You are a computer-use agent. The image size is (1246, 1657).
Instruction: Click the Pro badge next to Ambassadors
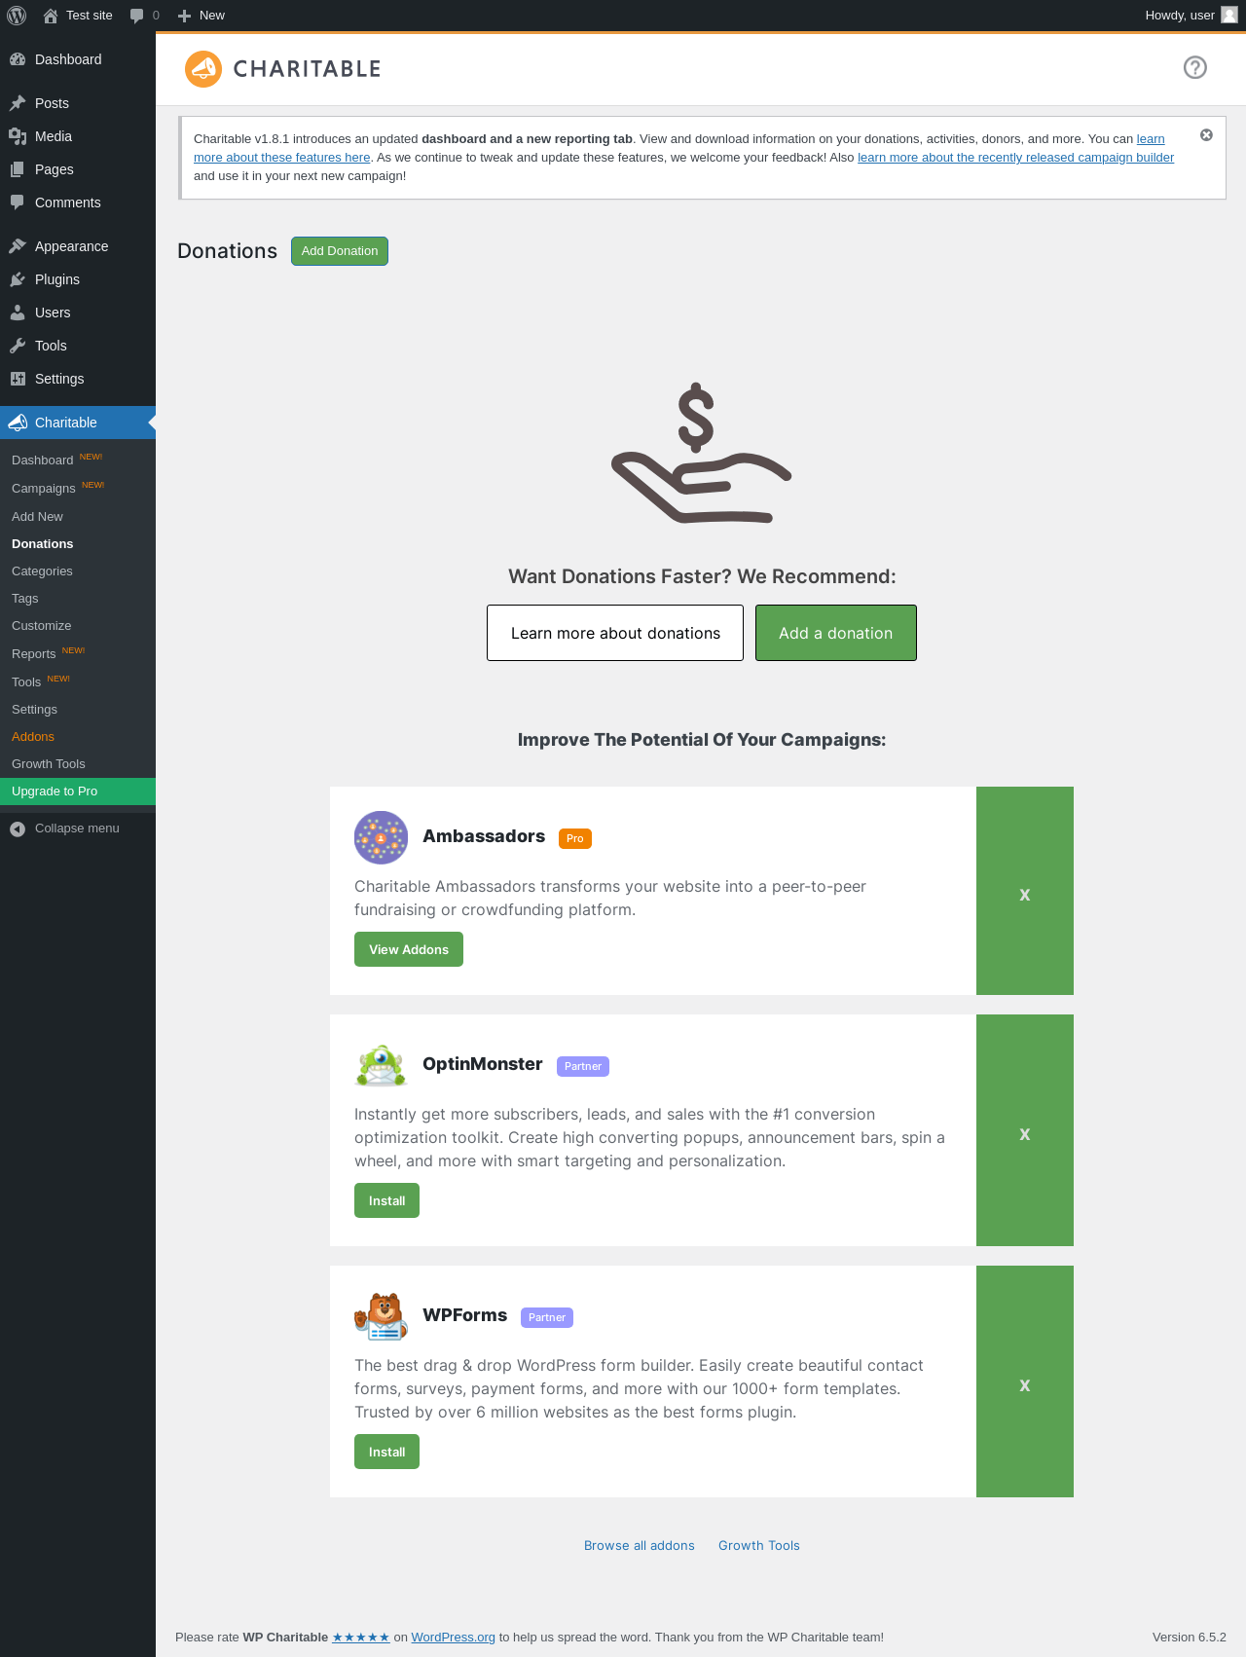(x=575, y=838)
